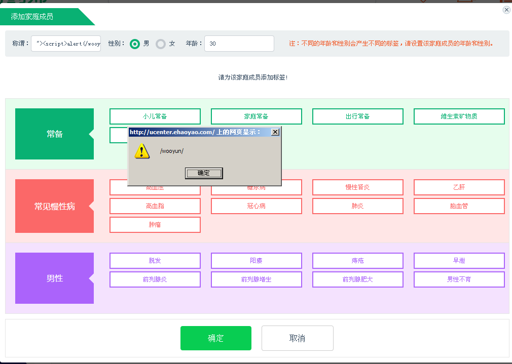Choose the 前列腺增生 tag

pos(257,279)
